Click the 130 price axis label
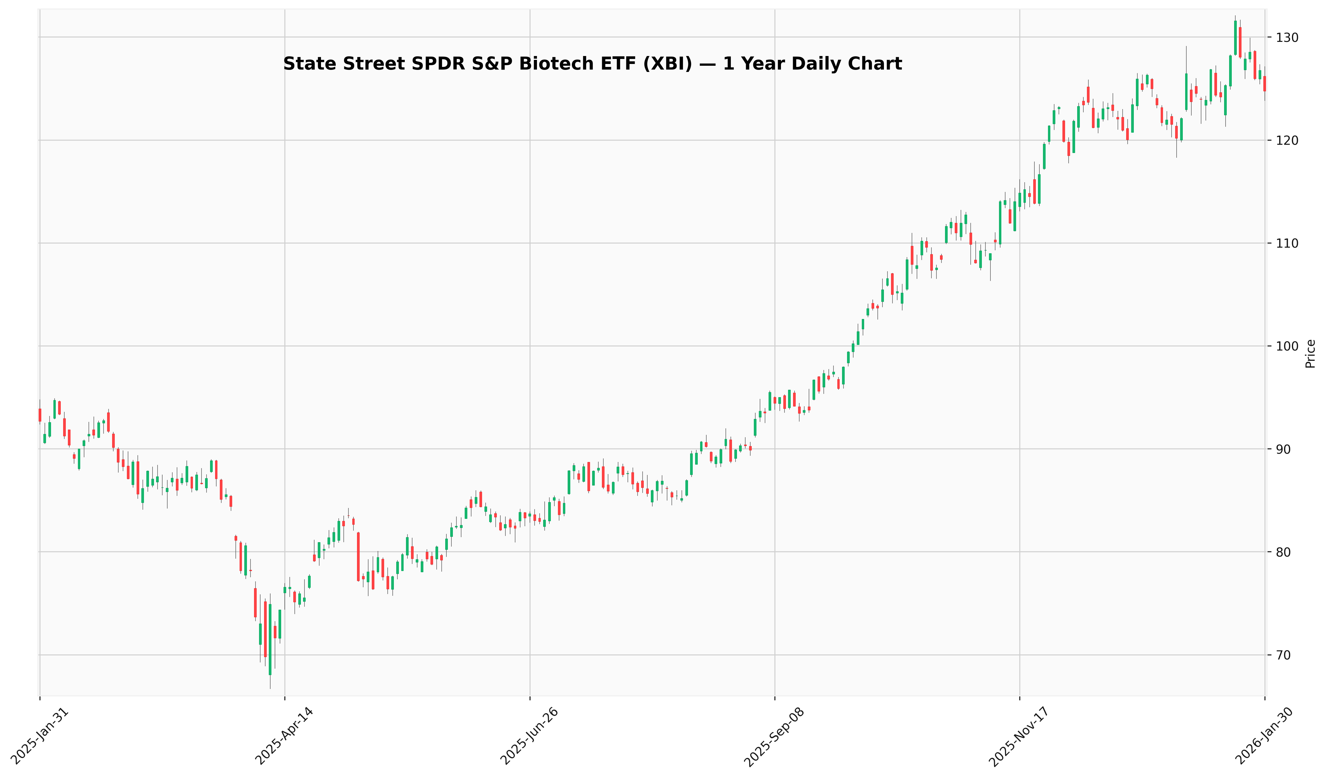1325x778 pixels. [1287, 37]
